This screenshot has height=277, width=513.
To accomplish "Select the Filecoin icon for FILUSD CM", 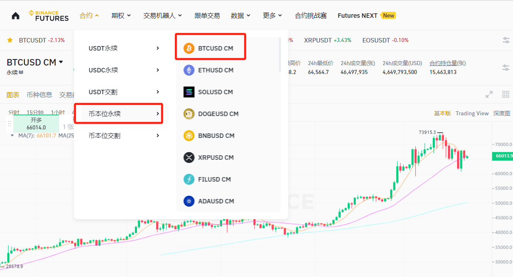I will tap(189, 179).
